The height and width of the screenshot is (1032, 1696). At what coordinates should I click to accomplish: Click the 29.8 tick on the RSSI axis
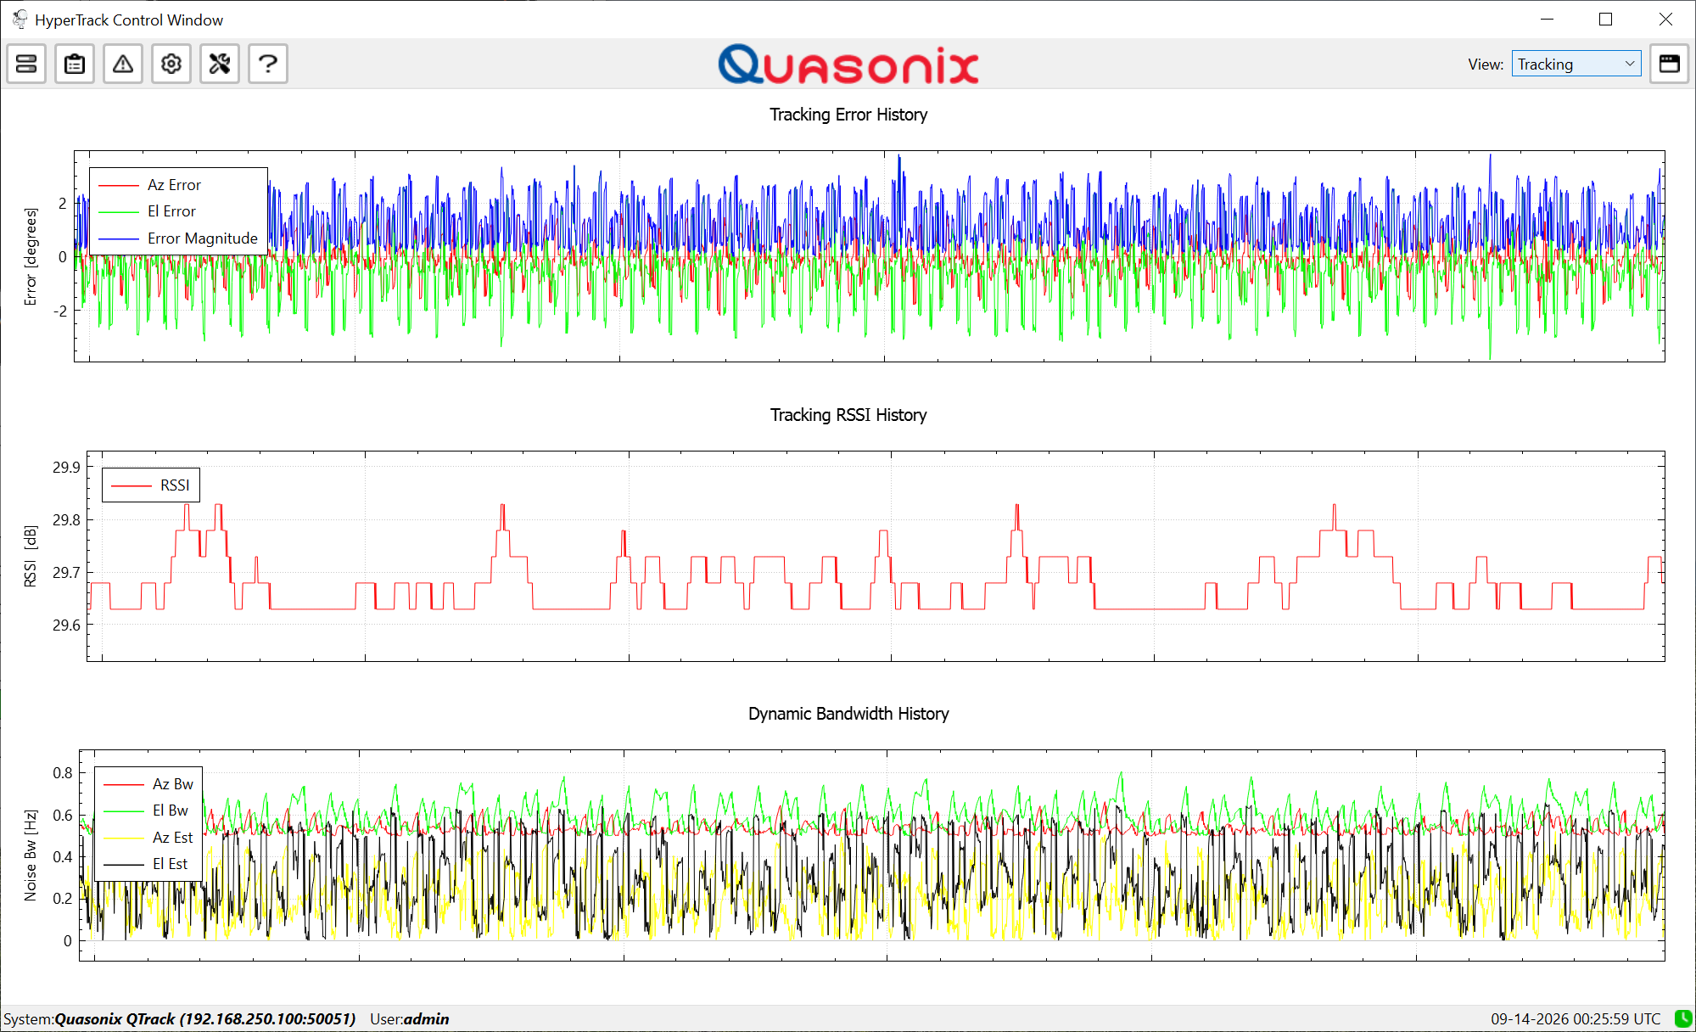tap(66, 519)
